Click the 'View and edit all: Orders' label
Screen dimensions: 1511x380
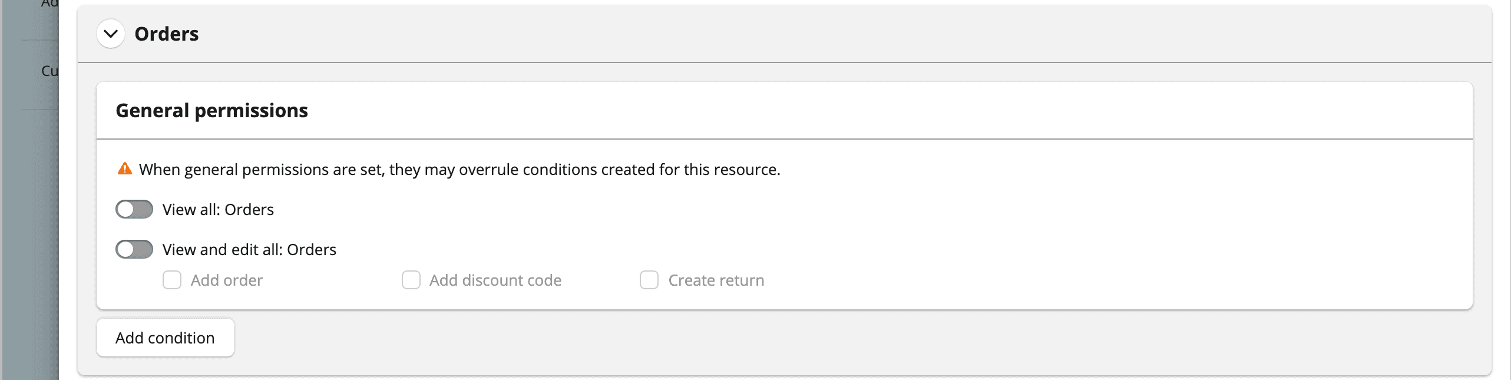click(249, 250)
